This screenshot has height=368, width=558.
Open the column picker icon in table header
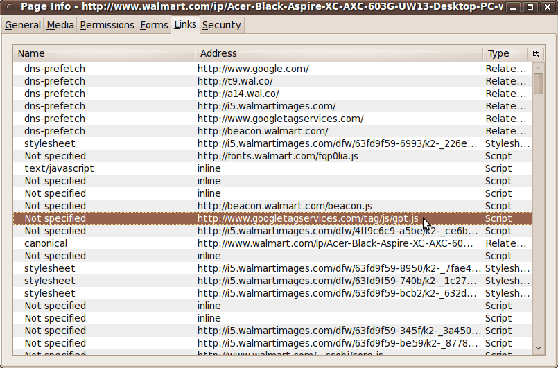coord(537,53)
